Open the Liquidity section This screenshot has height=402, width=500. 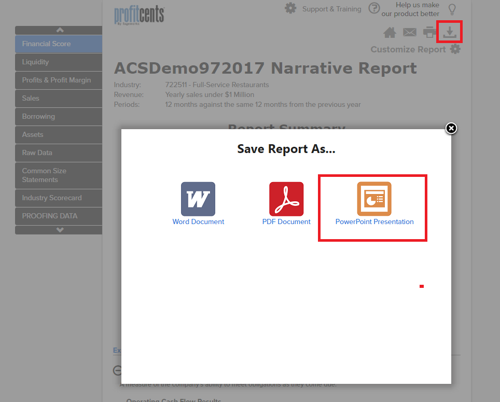[59, 62]
